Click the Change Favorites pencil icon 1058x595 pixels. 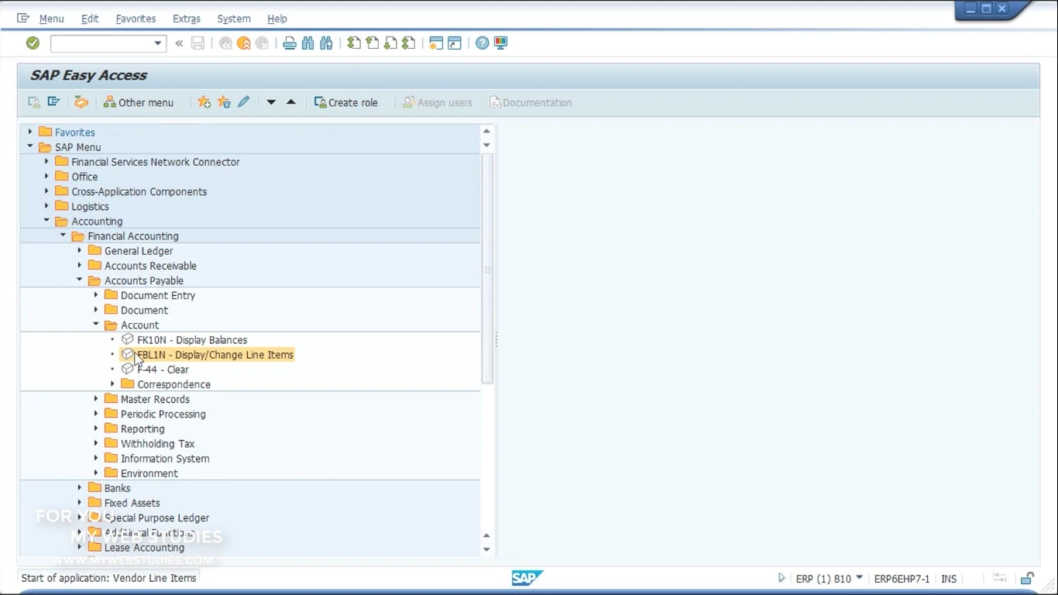tap(244, 102)
